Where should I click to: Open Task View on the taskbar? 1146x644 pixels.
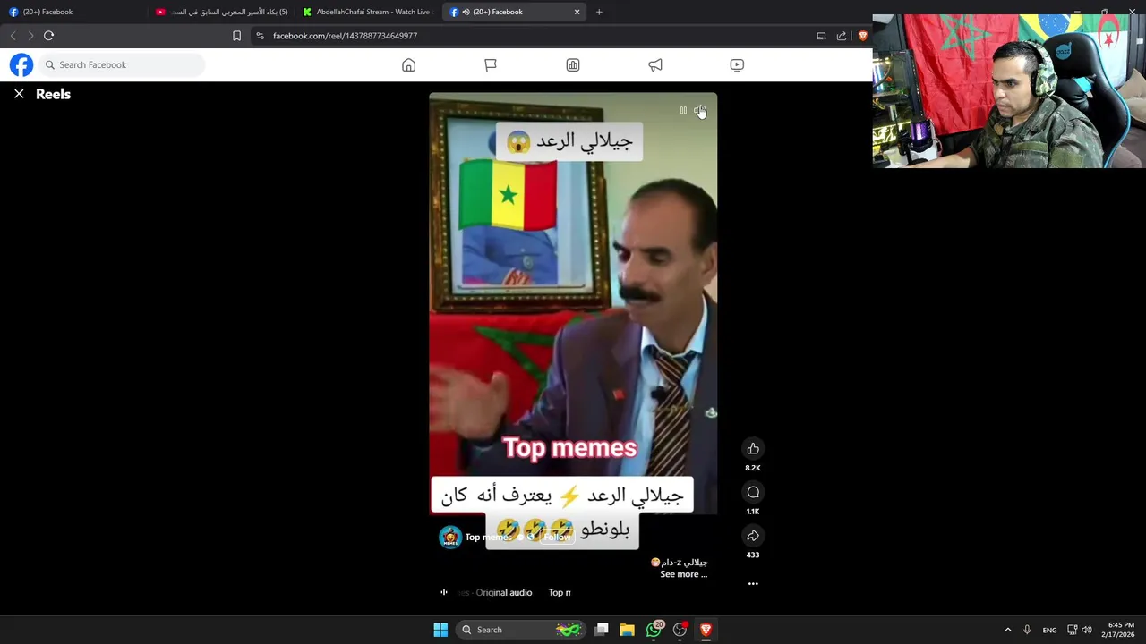[x=602, y=630]
